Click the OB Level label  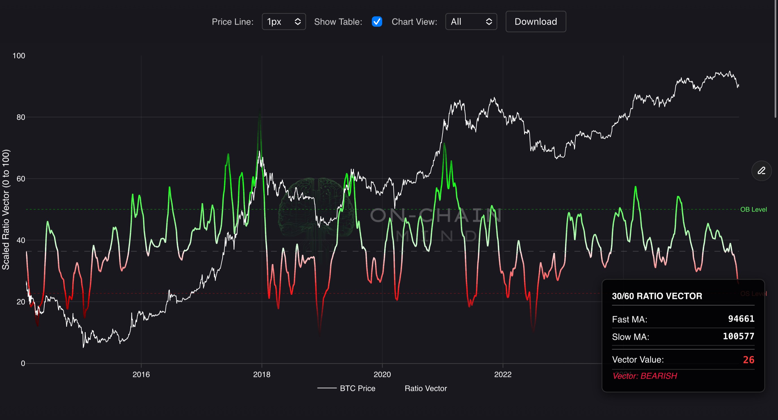click(x=753, y=209)
